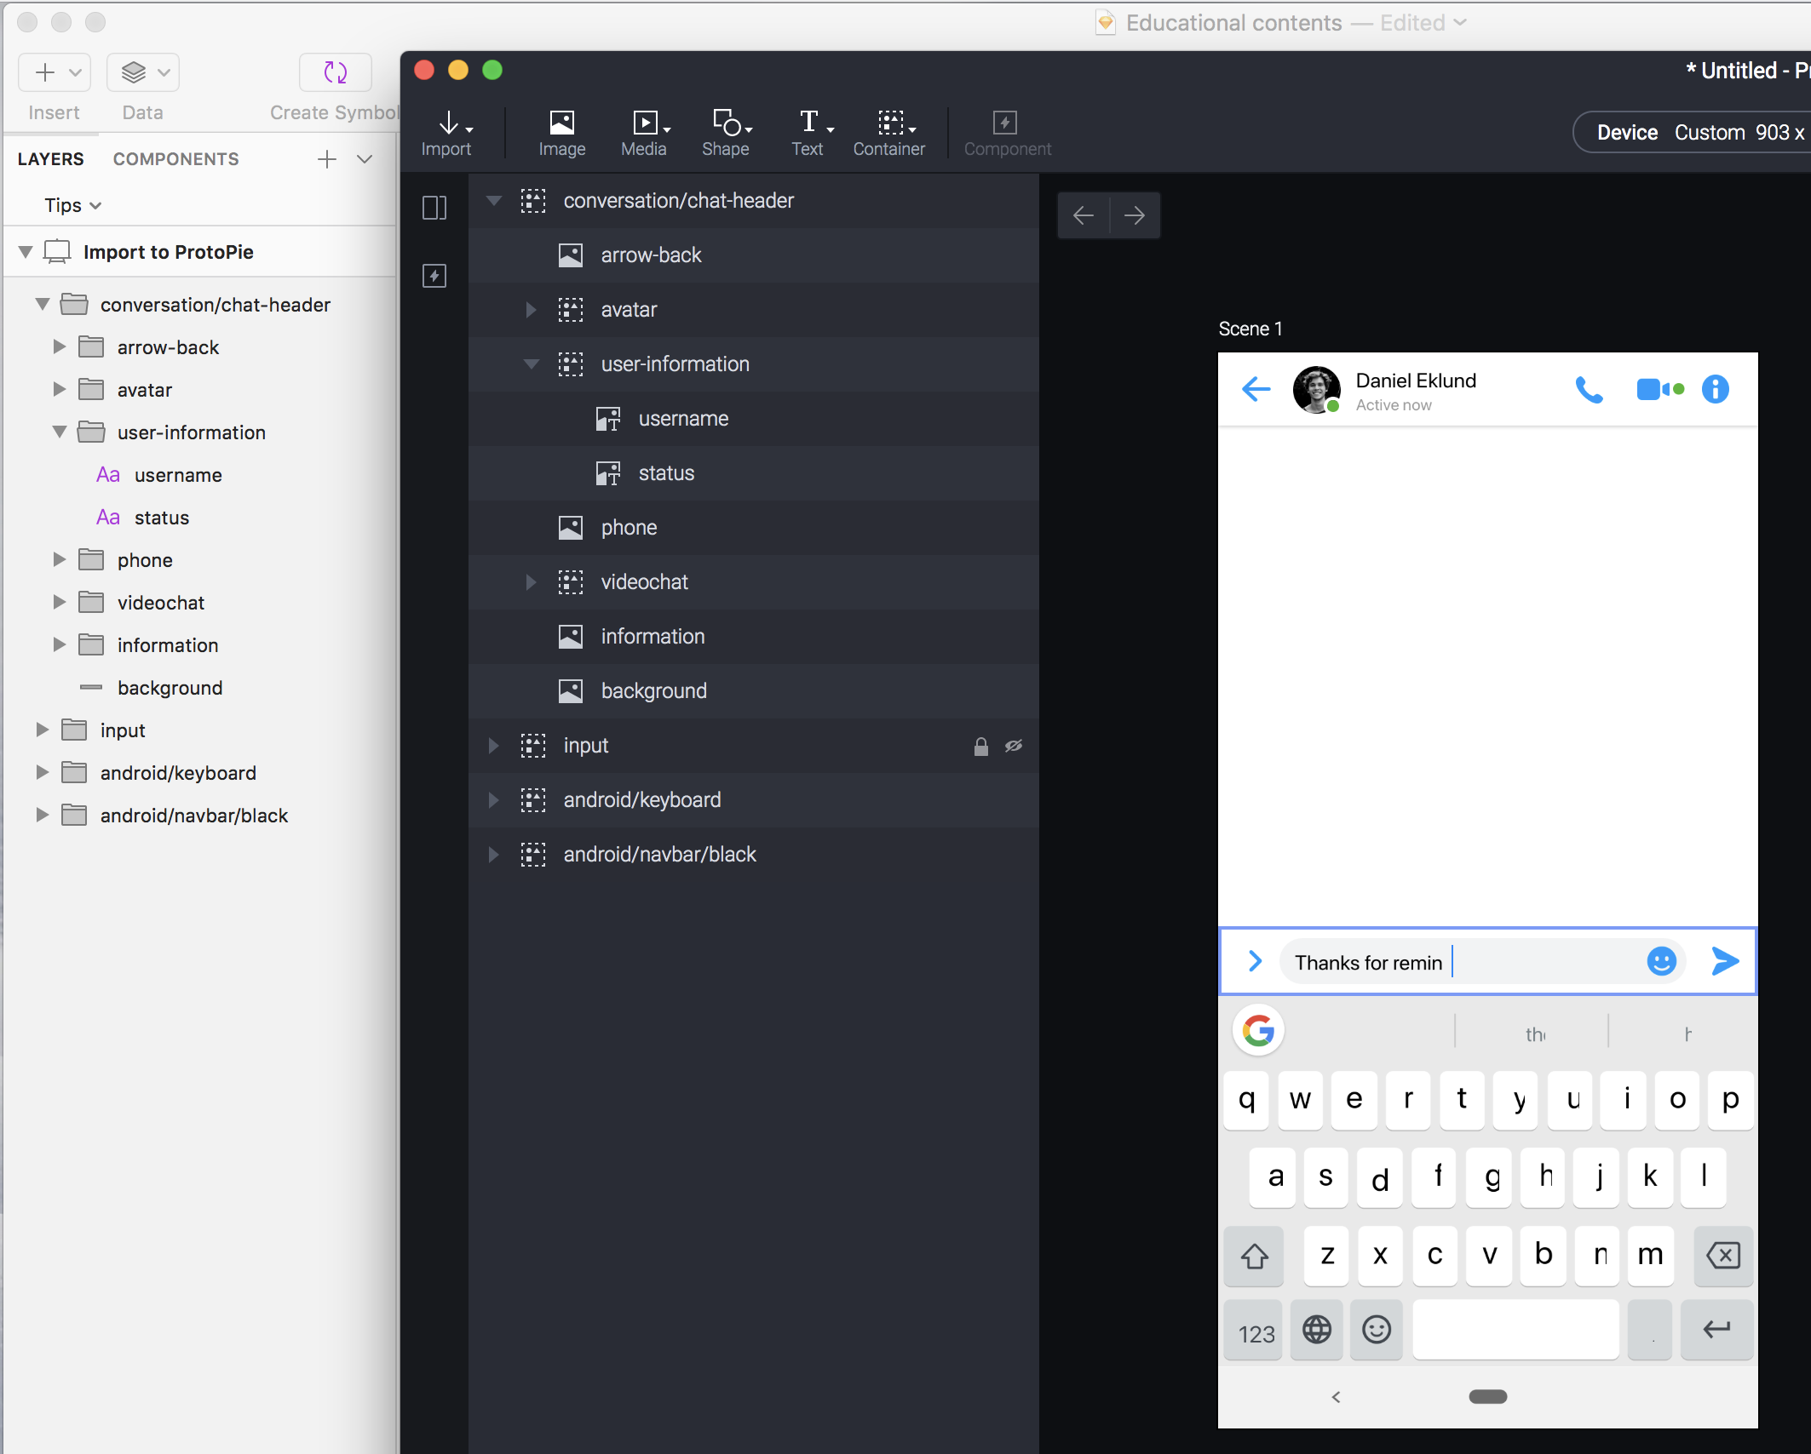Expand the android/keyboard folder in Sketch
1811x1454 pixels.
(42, 773)
